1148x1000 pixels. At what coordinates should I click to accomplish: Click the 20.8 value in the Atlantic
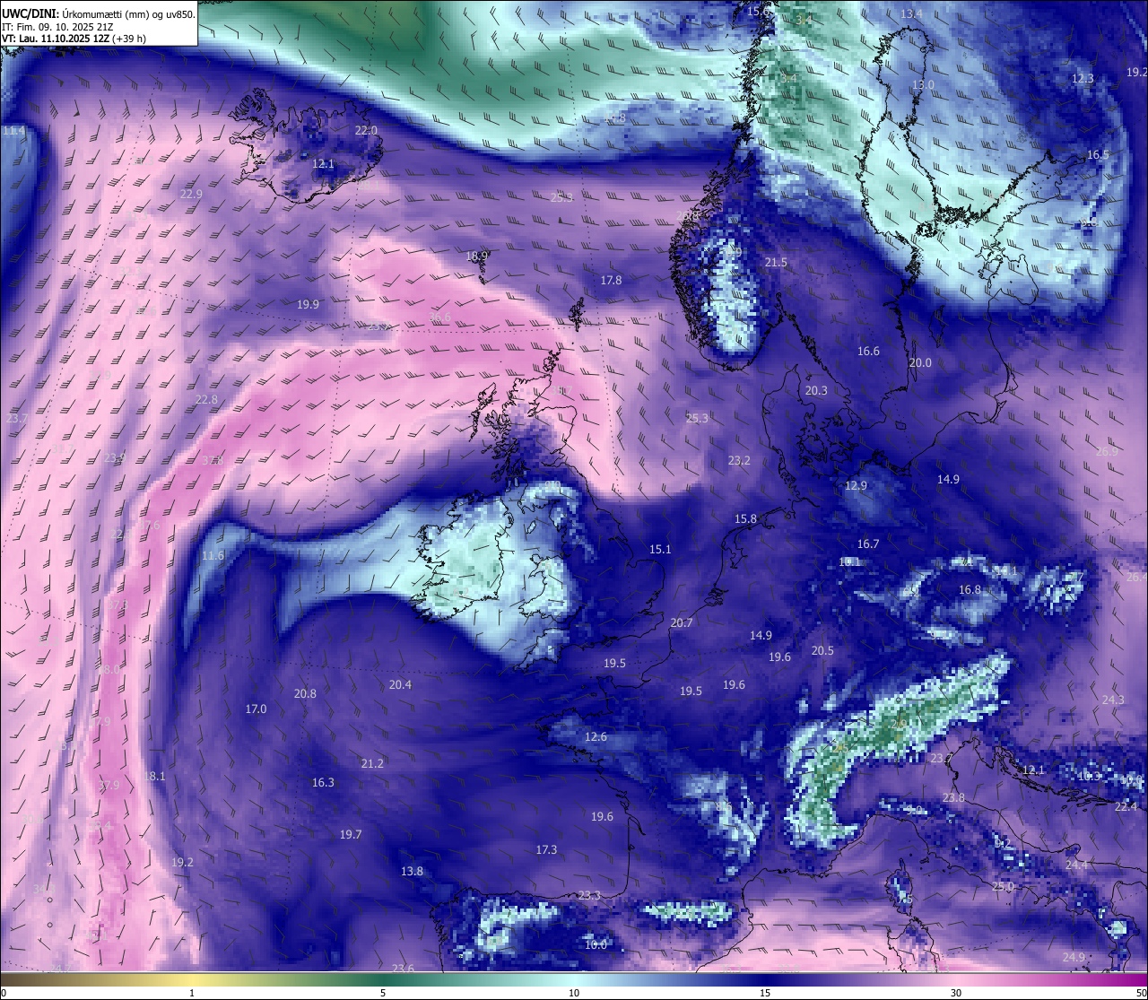[305, 693]
